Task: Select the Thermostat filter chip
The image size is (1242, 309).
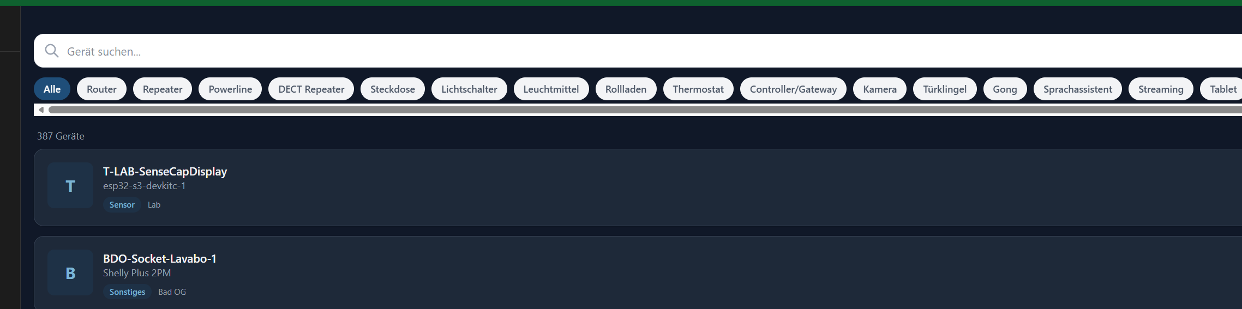Action: point(698,89)
